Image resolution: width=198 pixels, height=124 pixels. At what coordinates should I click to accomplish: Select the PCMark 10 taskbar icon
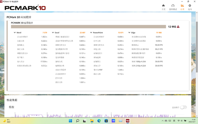[127, 121]
